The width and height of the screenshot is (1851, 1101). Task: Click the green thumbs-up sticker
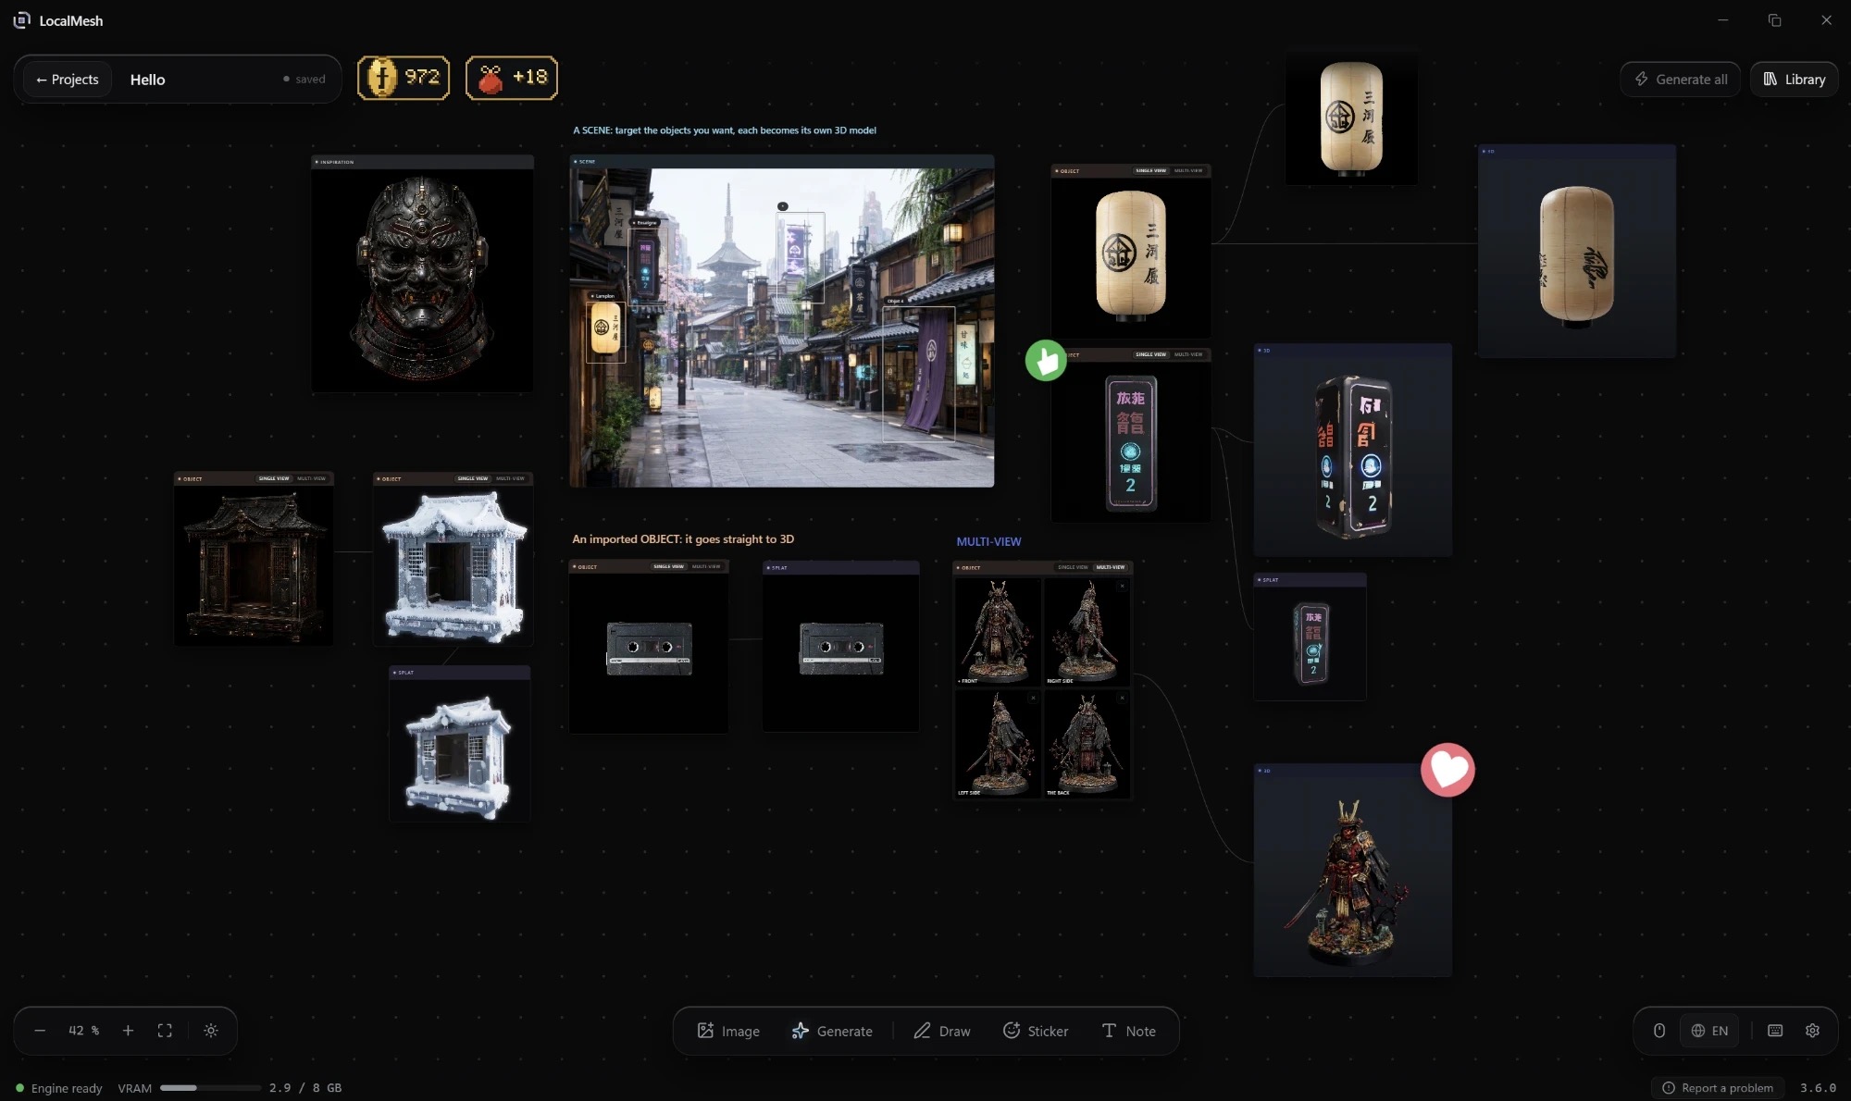(1046, 361)
